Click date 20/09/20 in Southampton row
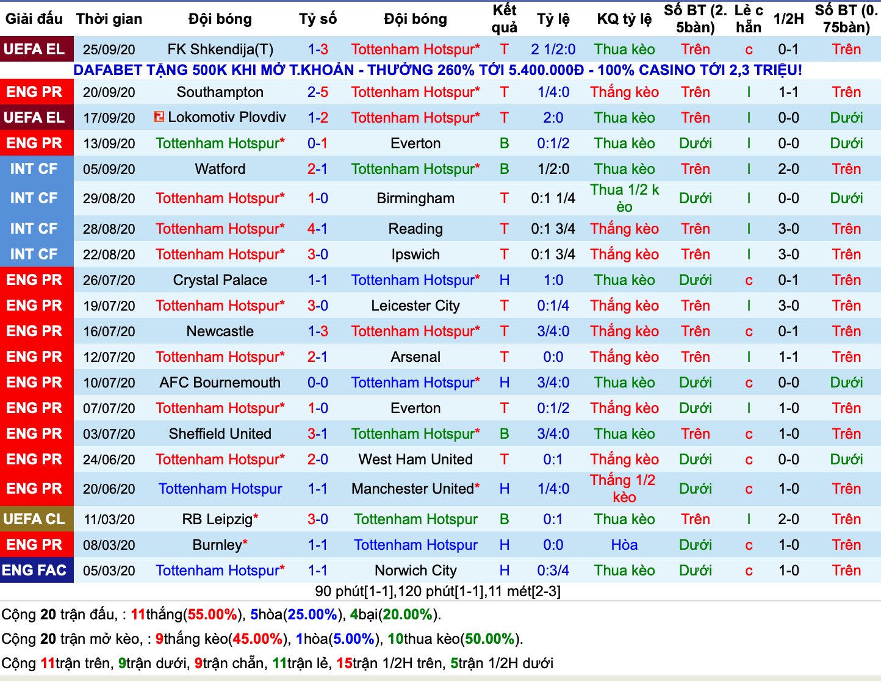 [x=109, y=92]
